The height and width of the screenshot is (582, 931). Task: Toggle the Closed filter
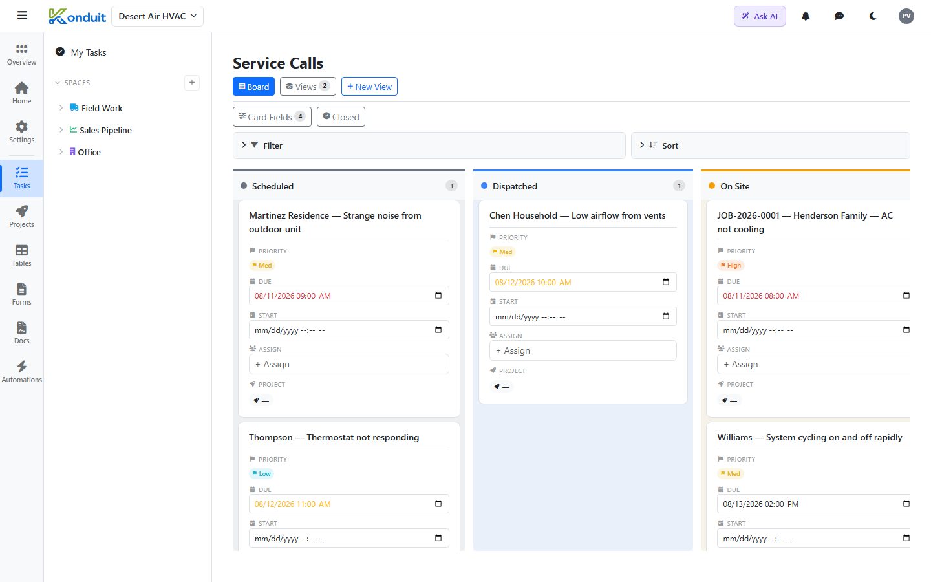pyautogui.click(x=341, y=116)
